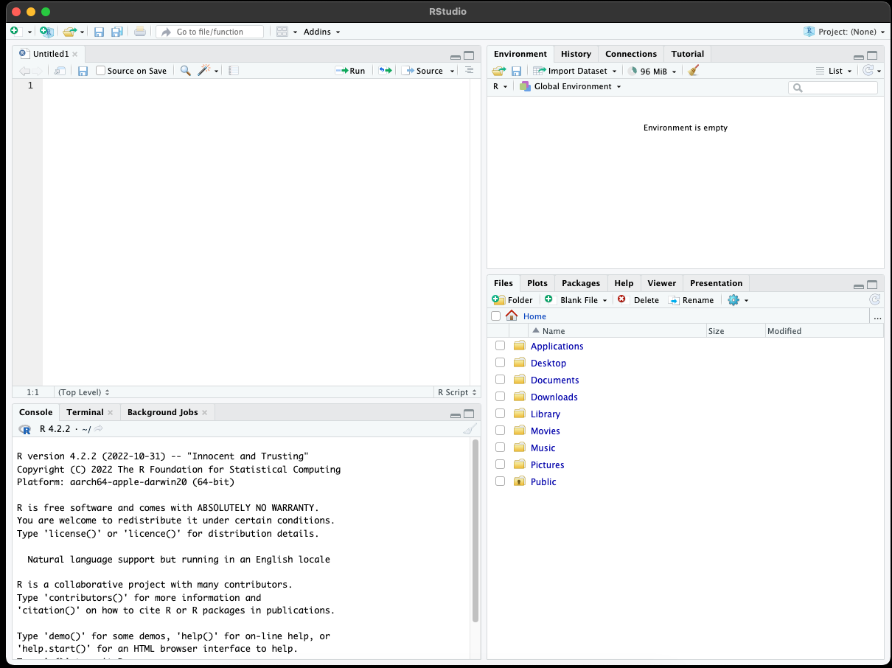Image resolution: width=892 pixels, height=668 pixels.
Task: Enable the Source on Save checkbox
Action: [101, 71]
